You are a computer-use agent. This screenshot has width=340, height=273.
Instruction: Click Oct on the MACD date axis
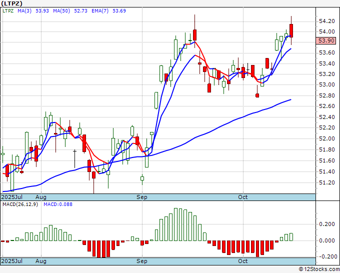tap(243, 261)
